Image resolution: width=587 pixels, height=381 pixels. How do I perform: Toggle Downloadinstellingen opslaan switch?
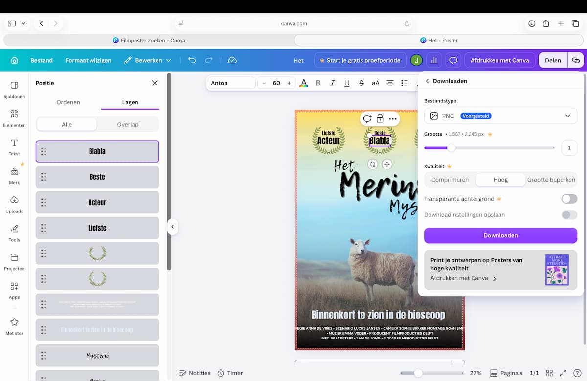pos(569,215)
